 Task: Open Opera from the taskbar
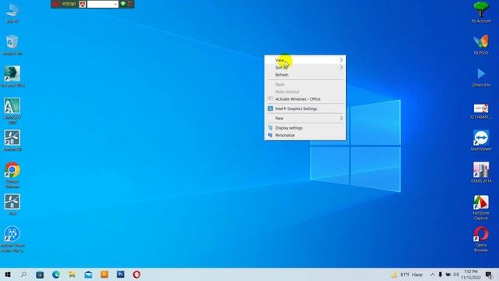136,274
